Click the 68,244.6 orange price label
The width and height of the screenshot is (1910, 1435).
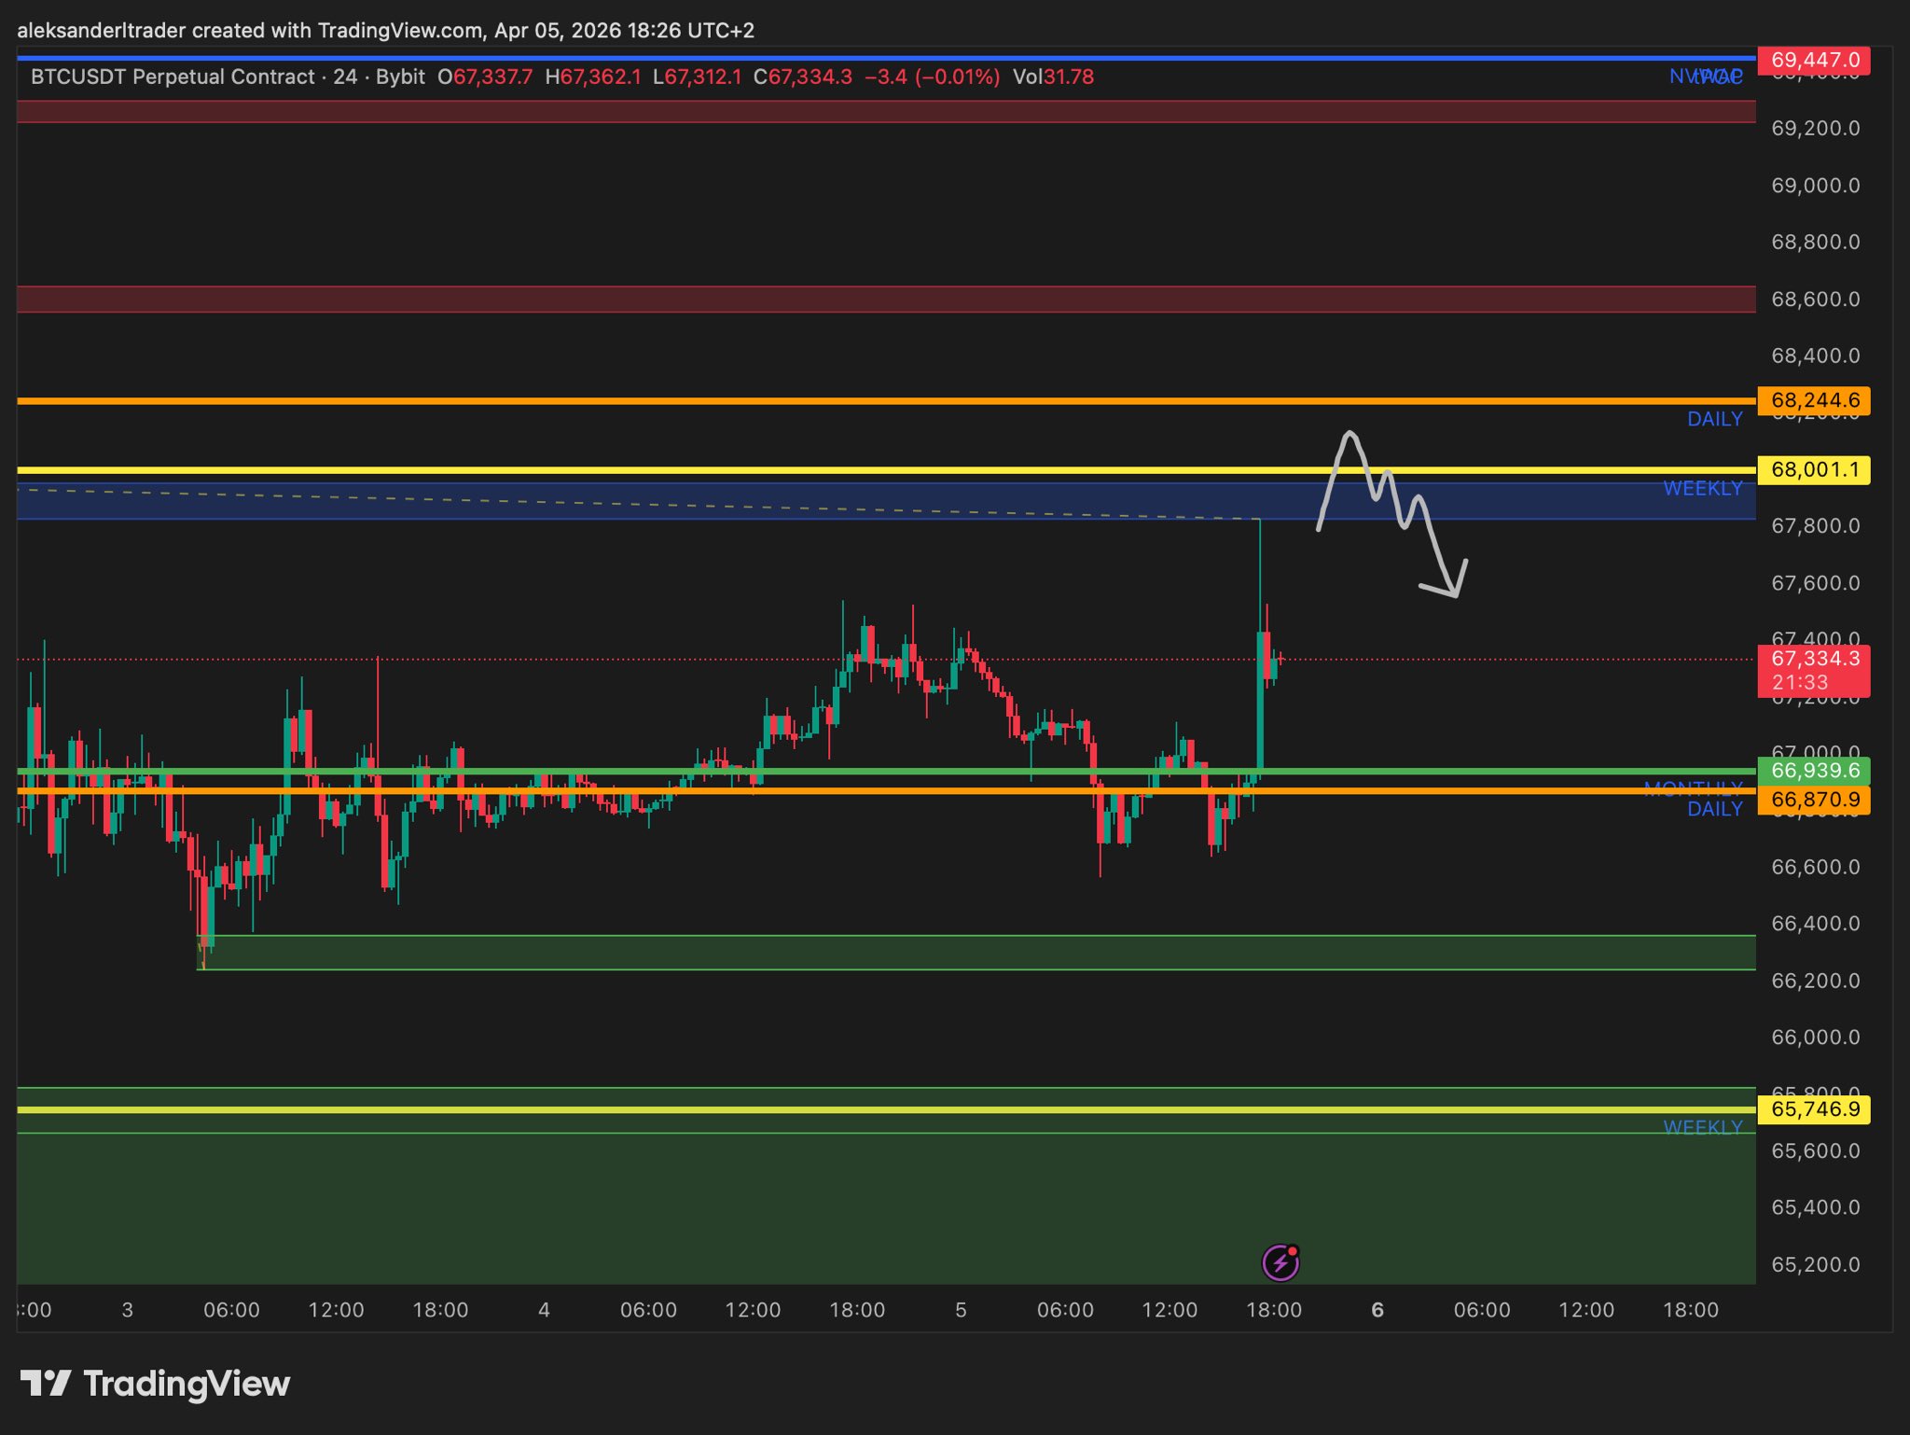1814,401
